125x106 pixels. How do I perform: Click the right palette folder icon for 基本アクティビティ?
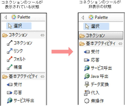point(82,44)
